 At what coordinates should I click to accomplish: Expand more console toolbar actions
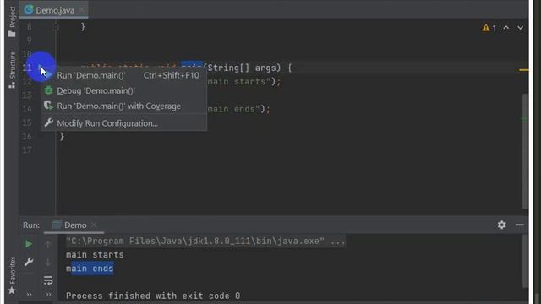click(x=48, y=295)
